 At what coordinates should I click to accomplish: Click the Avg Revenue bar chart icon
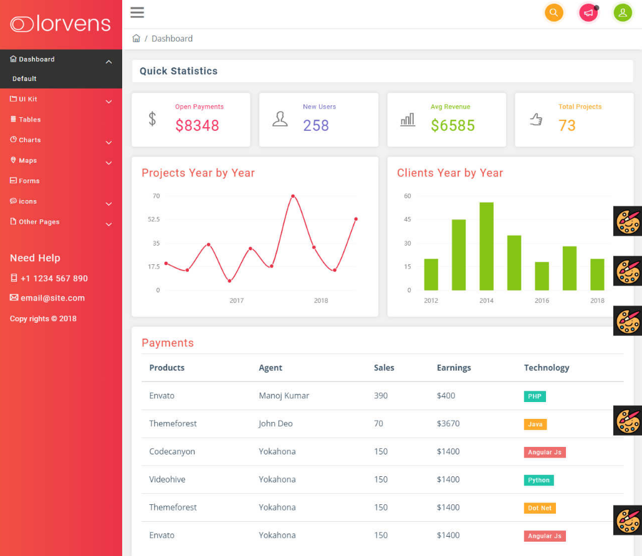click(x=408, y=120)
